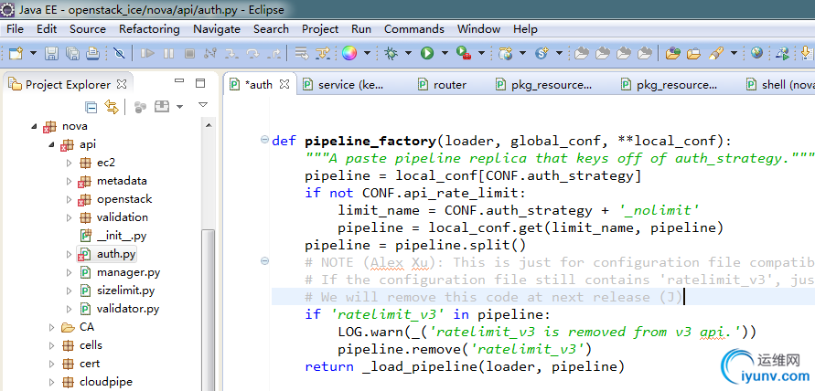
Task: Select sizelimit.py in Project Explorer
Action: (125, 291)
